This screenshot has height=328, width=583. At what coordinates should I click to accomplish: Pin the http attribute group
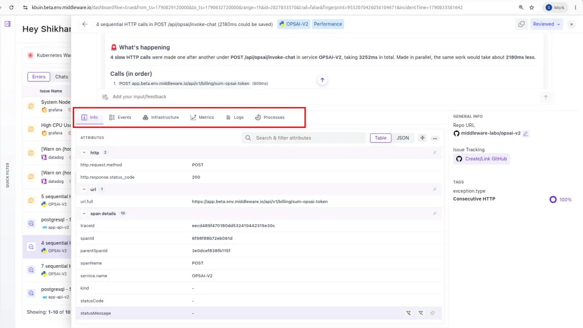tap(435, 152)
